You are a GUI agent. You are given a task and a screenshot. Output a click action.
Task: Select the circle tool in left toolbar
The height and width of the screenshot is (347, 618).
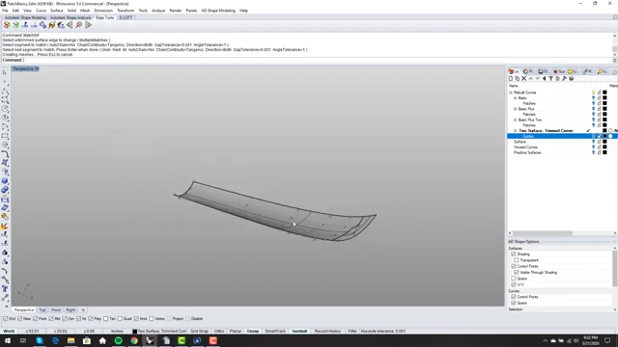[x=5, y=109]
